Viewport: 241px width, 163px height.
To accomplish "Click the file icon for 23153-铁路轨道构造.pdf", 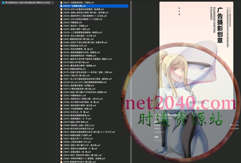I will pyautogui.click(x=61, y=69).
